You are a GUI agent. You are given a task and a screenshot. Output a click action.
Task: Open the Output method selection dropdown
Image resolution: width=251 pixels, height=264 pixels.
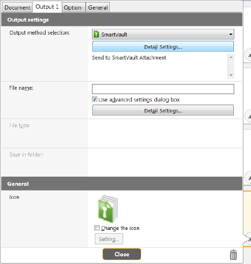tap(163, 34)
